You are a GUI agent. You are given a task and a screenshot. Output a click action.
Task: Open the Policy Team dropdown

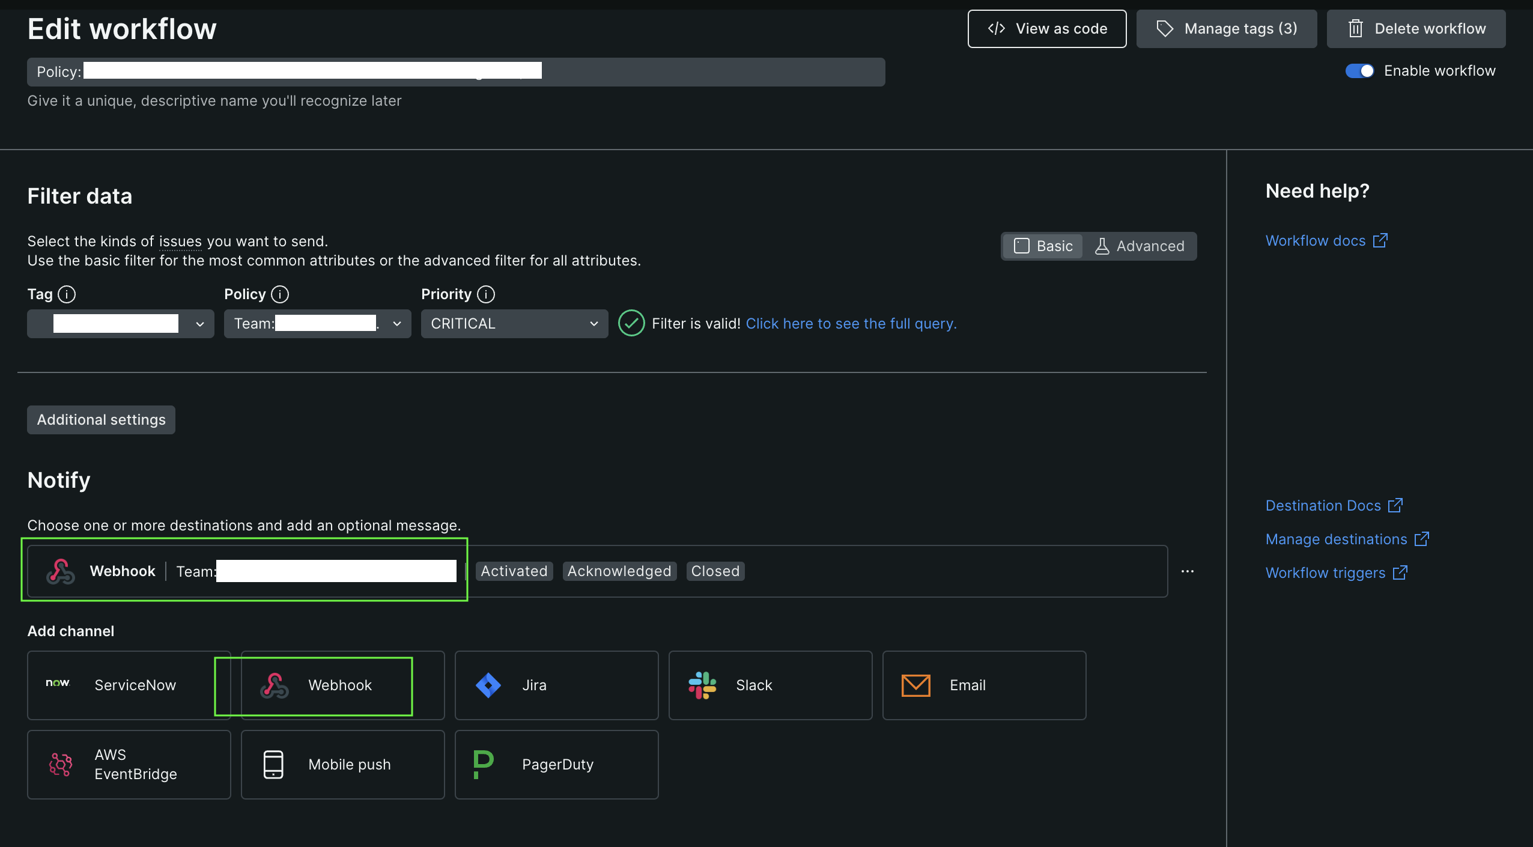click(x=318, y=324)
